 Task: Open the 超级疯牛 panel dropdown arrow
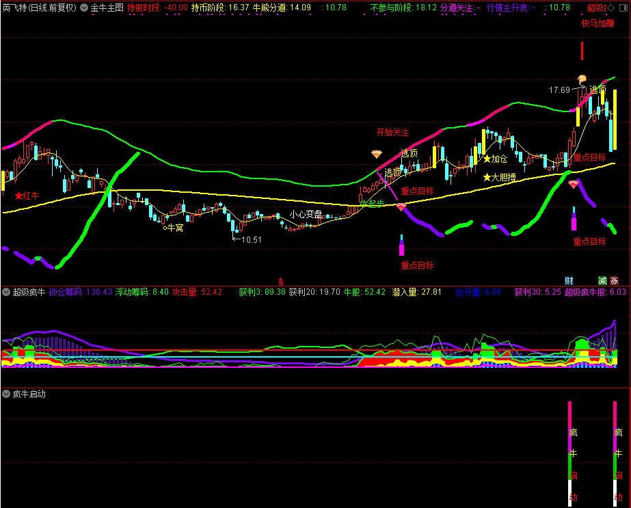tap(6, 292)
